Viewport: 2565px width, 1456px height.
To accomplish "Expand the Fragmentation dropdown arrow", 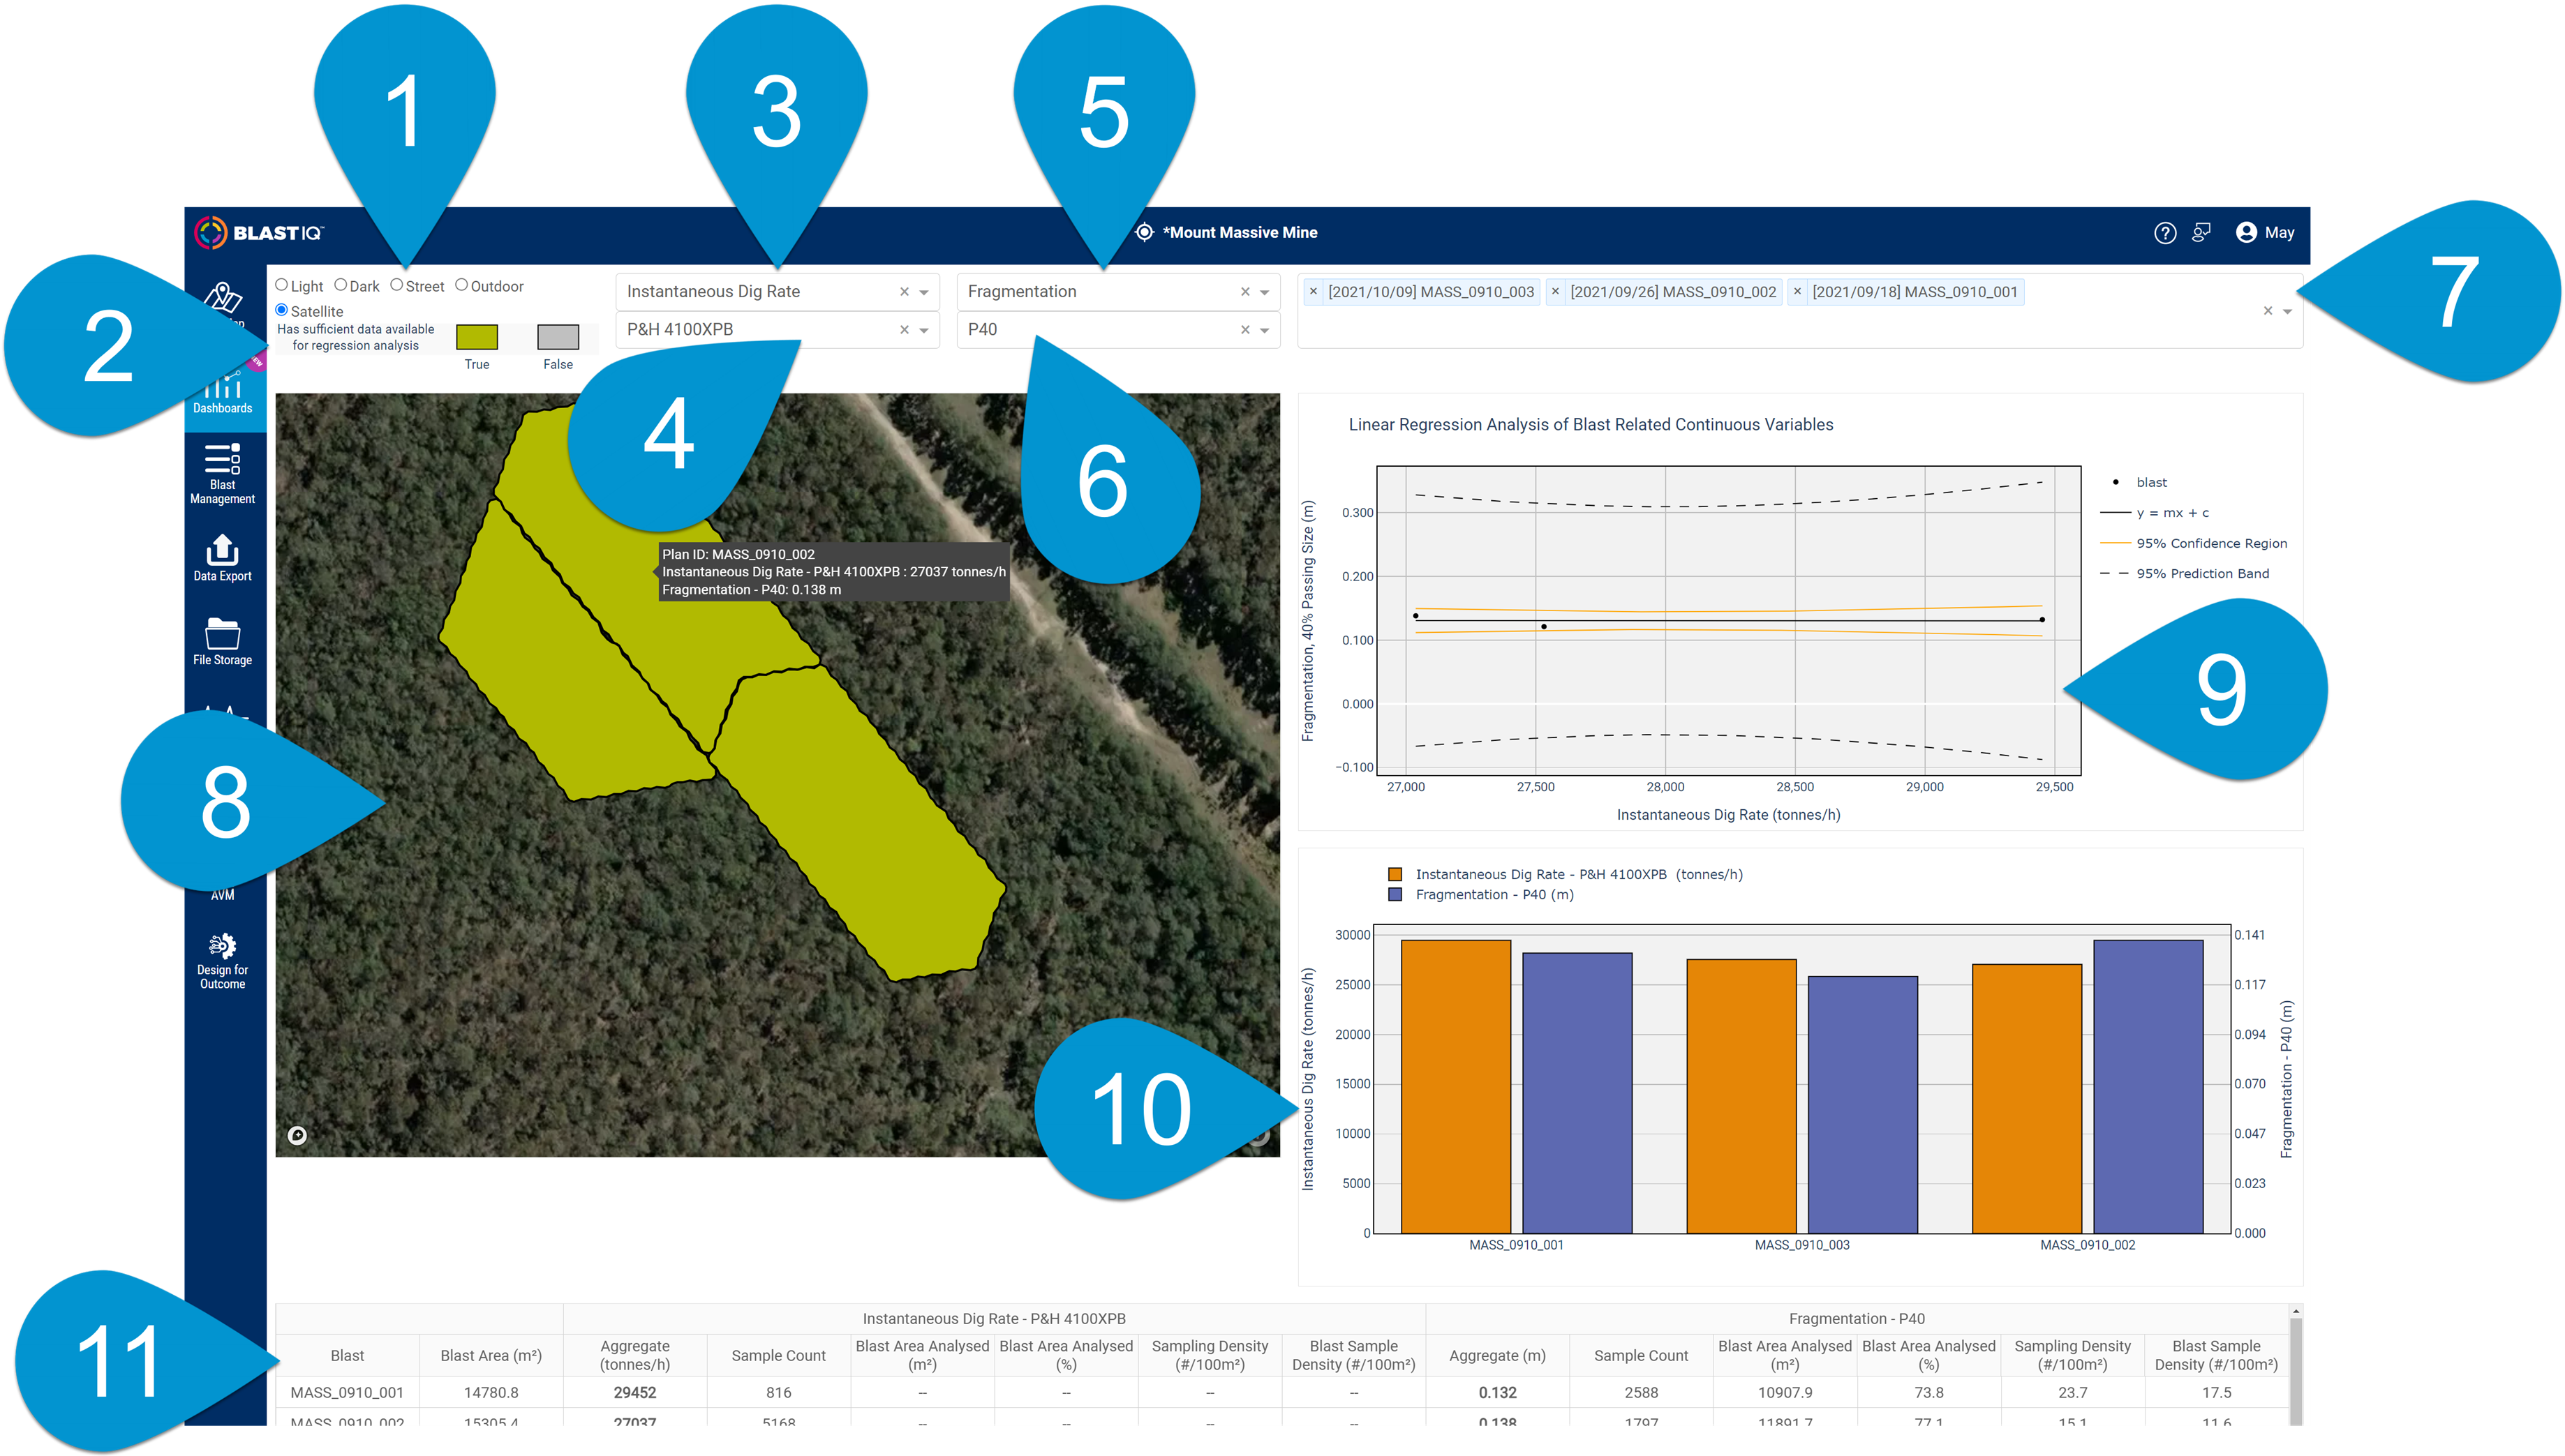I will (x=1265, y=293).
